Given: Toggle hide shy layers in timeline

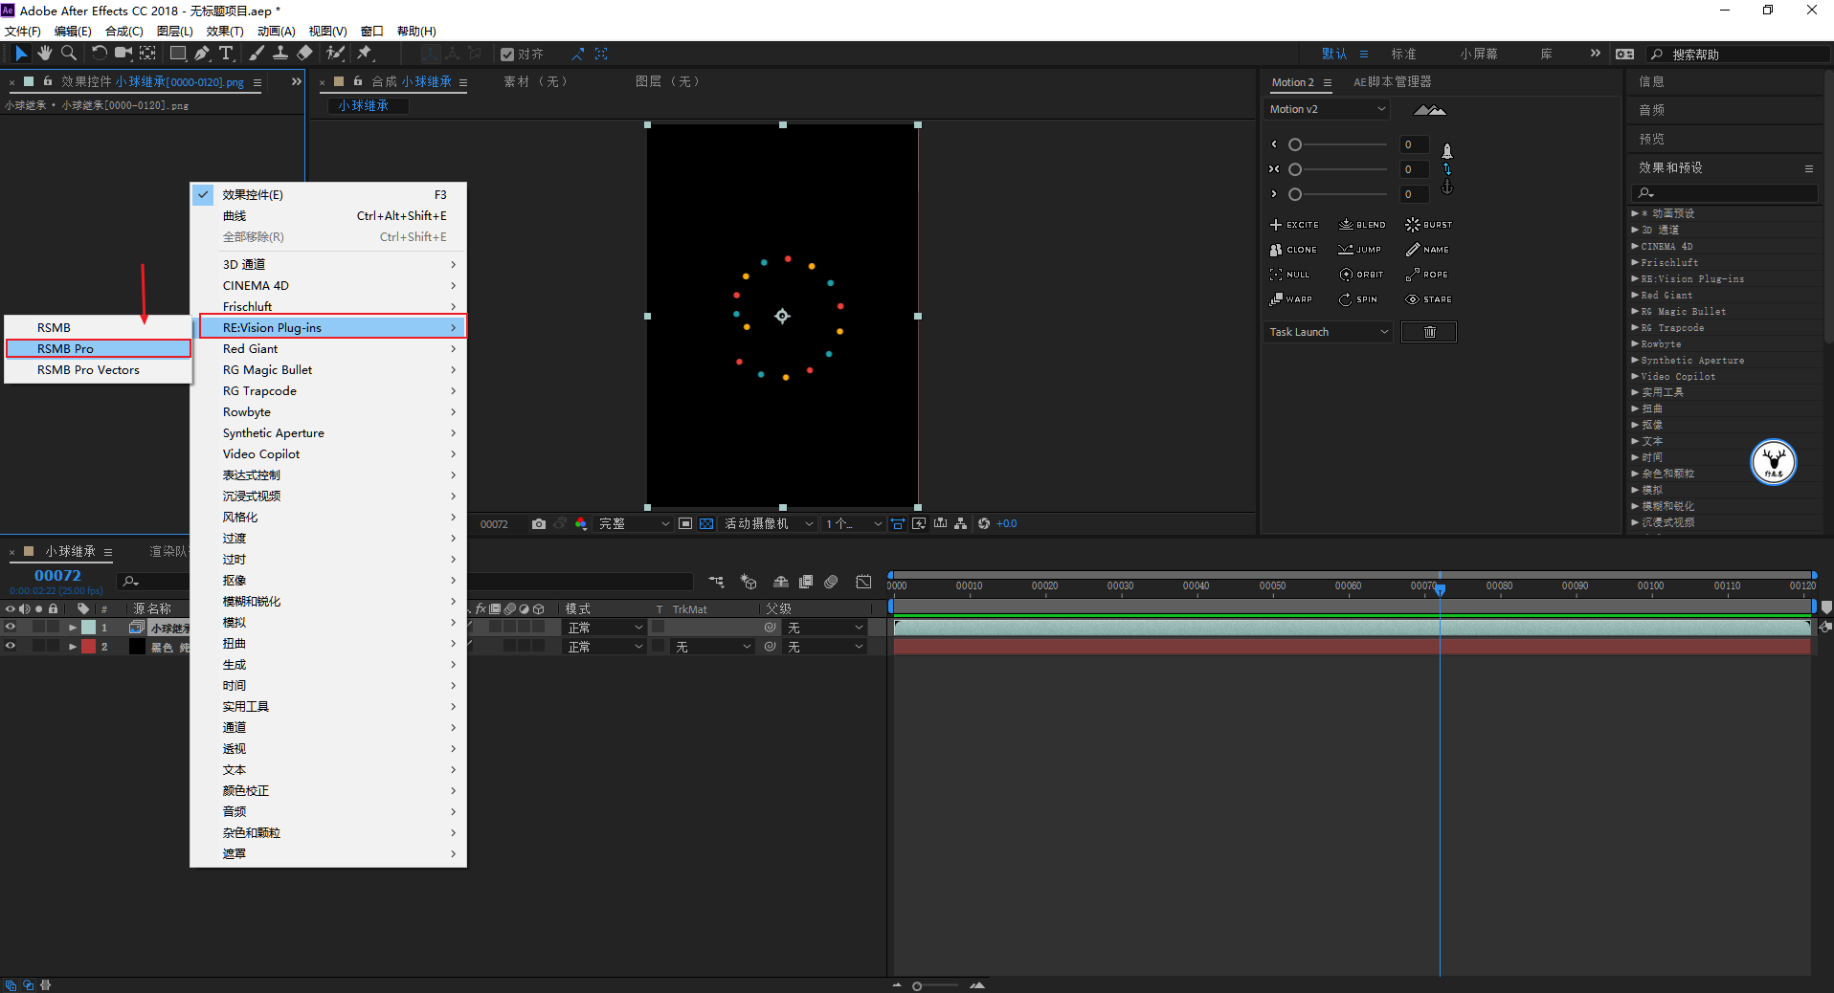Looking at the screenshot, I should [781, 582].
